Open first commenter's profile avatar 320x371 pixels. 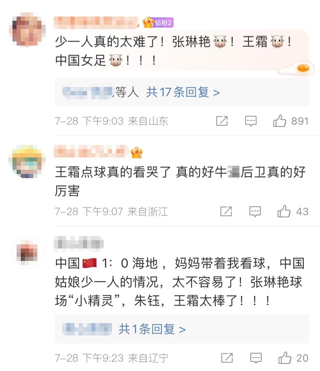click(x=27, y=29)
